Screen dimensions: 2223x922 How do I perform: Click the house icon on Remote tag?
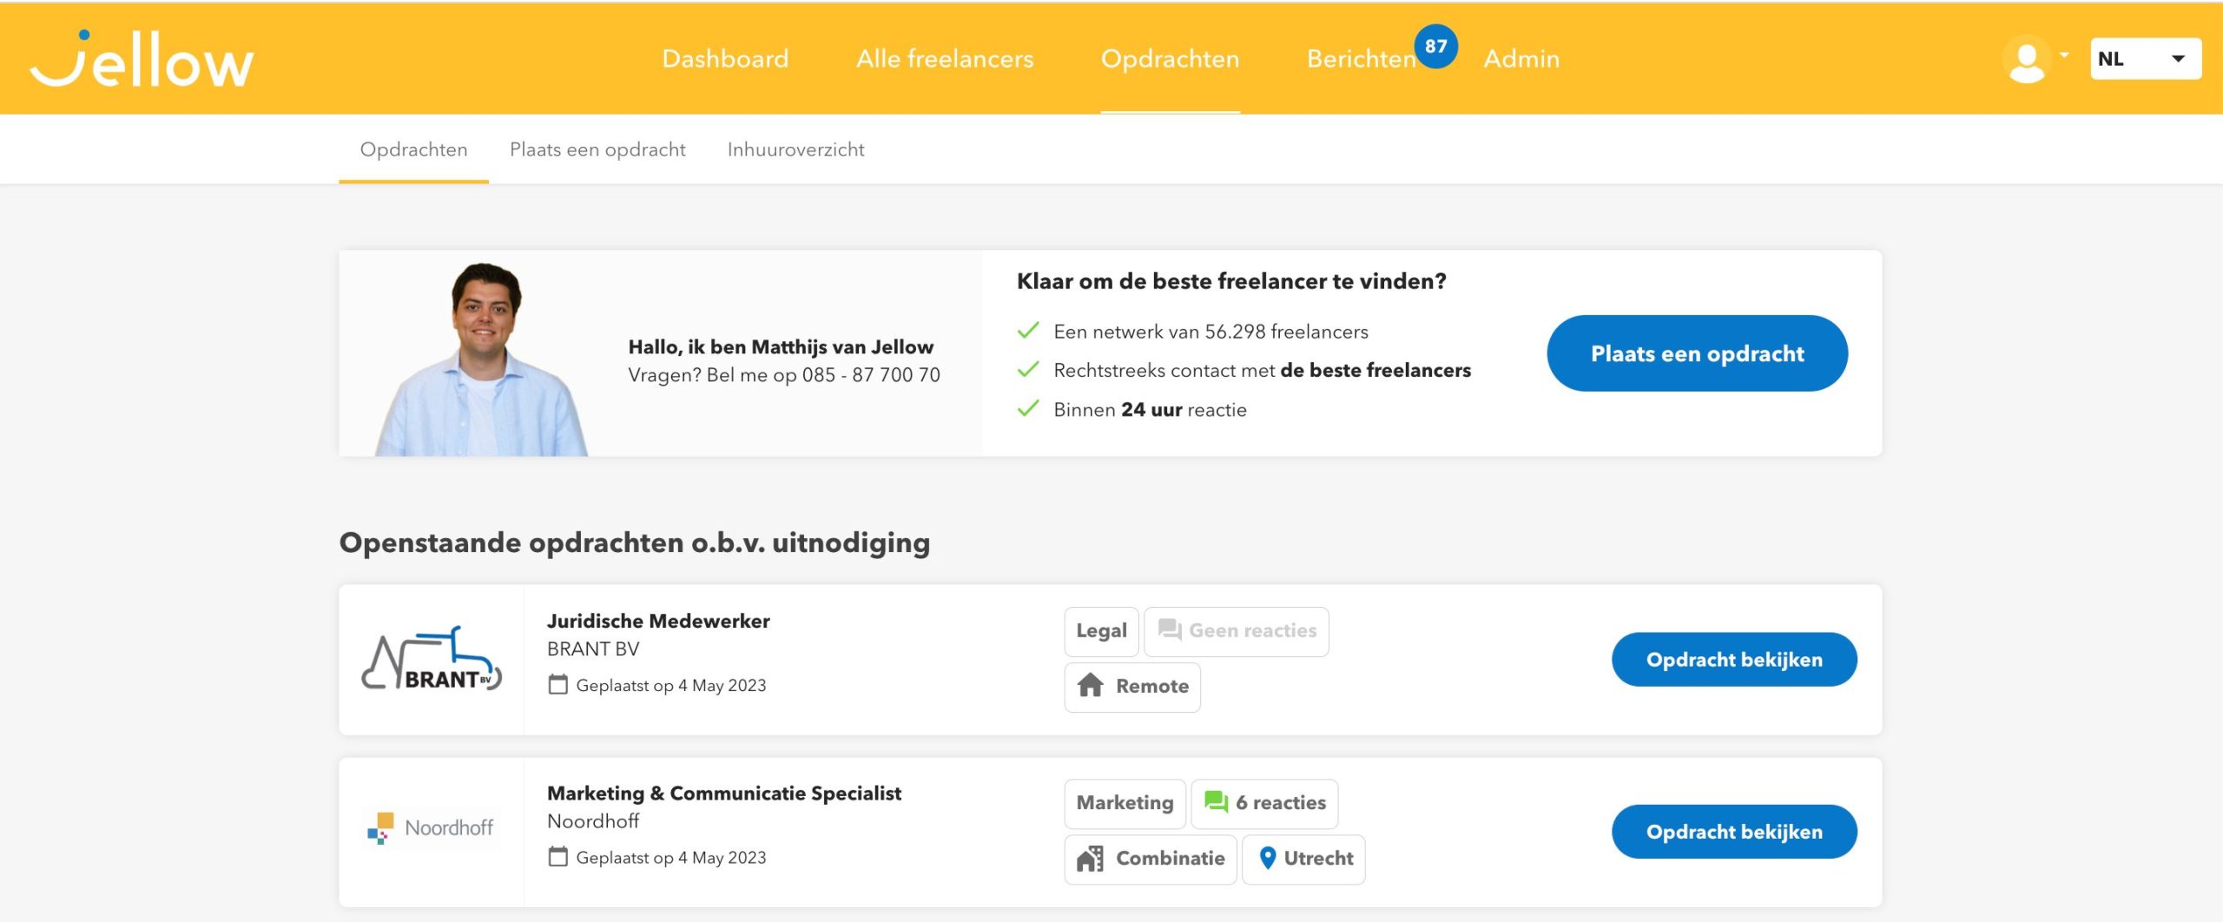coord(1090,686)
